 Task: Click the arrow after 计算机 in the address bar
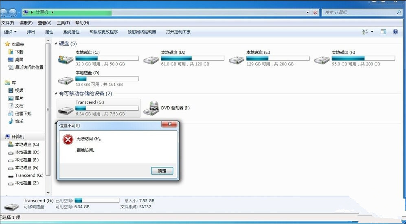(x=52, y=12)
